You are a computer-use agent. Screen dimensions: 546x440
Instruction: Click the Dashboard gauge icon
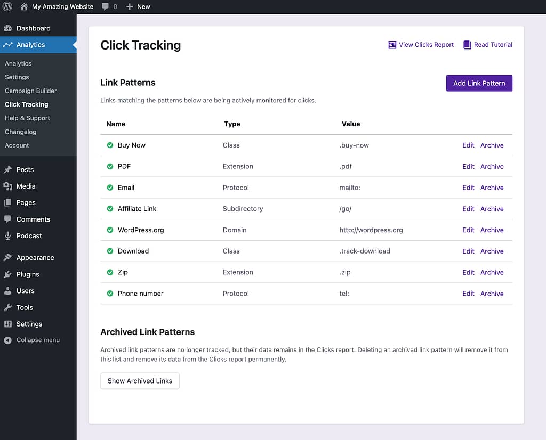(x=7, y=28)
